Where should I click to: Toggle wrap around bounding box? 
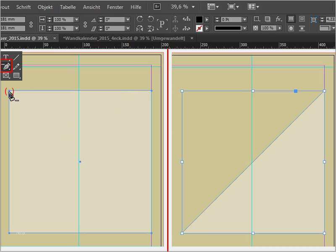301,19
